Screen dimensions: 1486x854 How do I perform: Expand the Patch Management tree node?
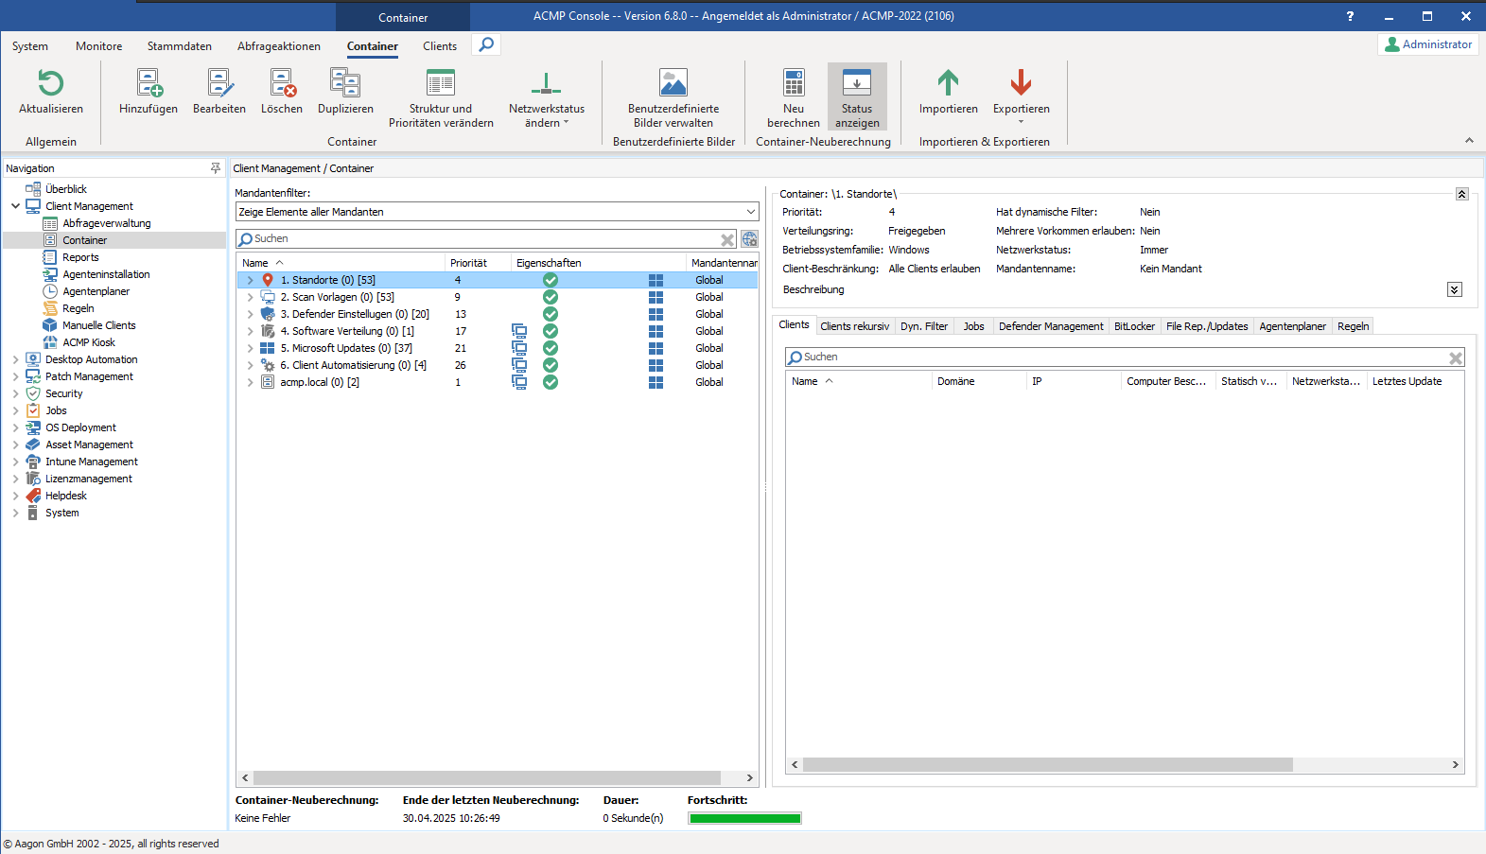point(16,376)
